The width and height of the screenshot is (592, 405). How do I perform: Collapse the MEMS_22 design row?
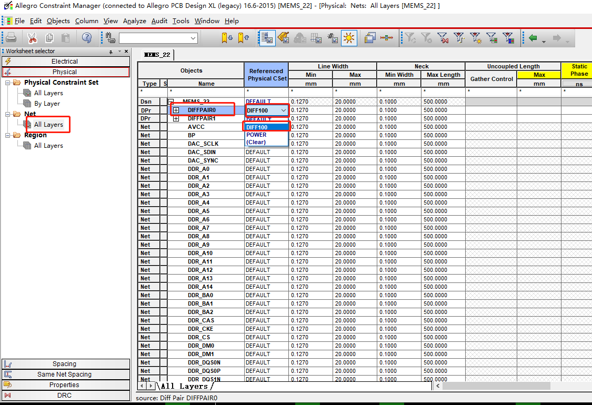170,102
